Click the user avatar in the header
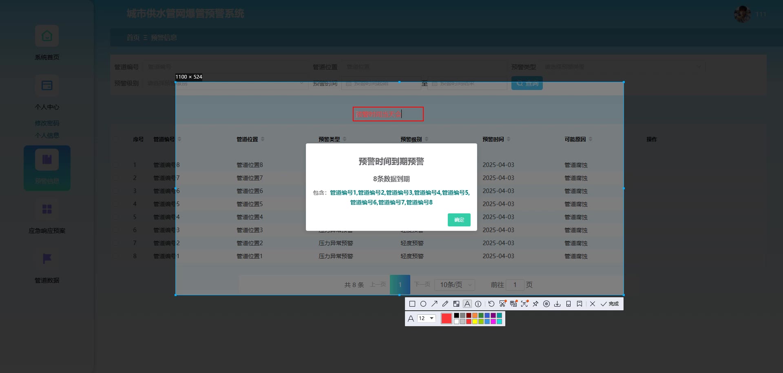783x373 pixels. pos(742,14)
